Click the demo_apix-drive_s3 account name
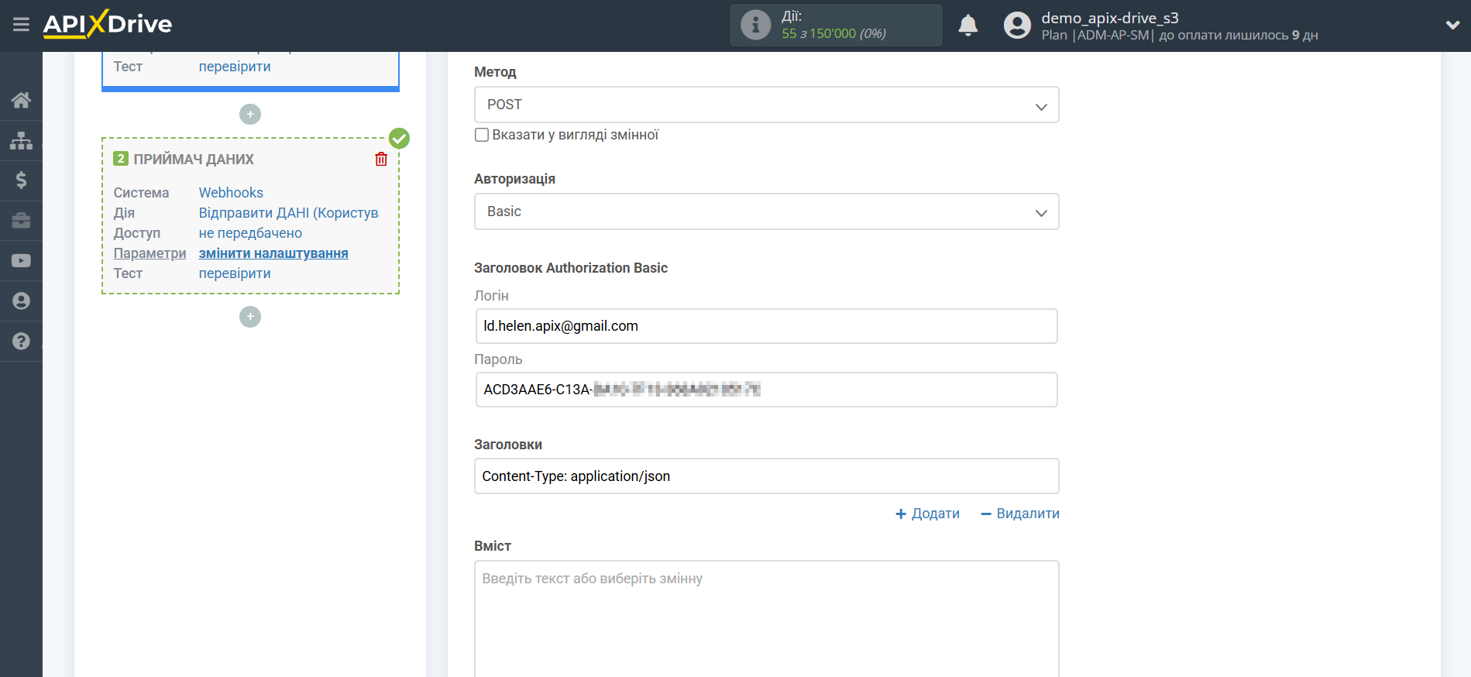The height and width of the screenshot is (677, 1471). click(1109, 18)
